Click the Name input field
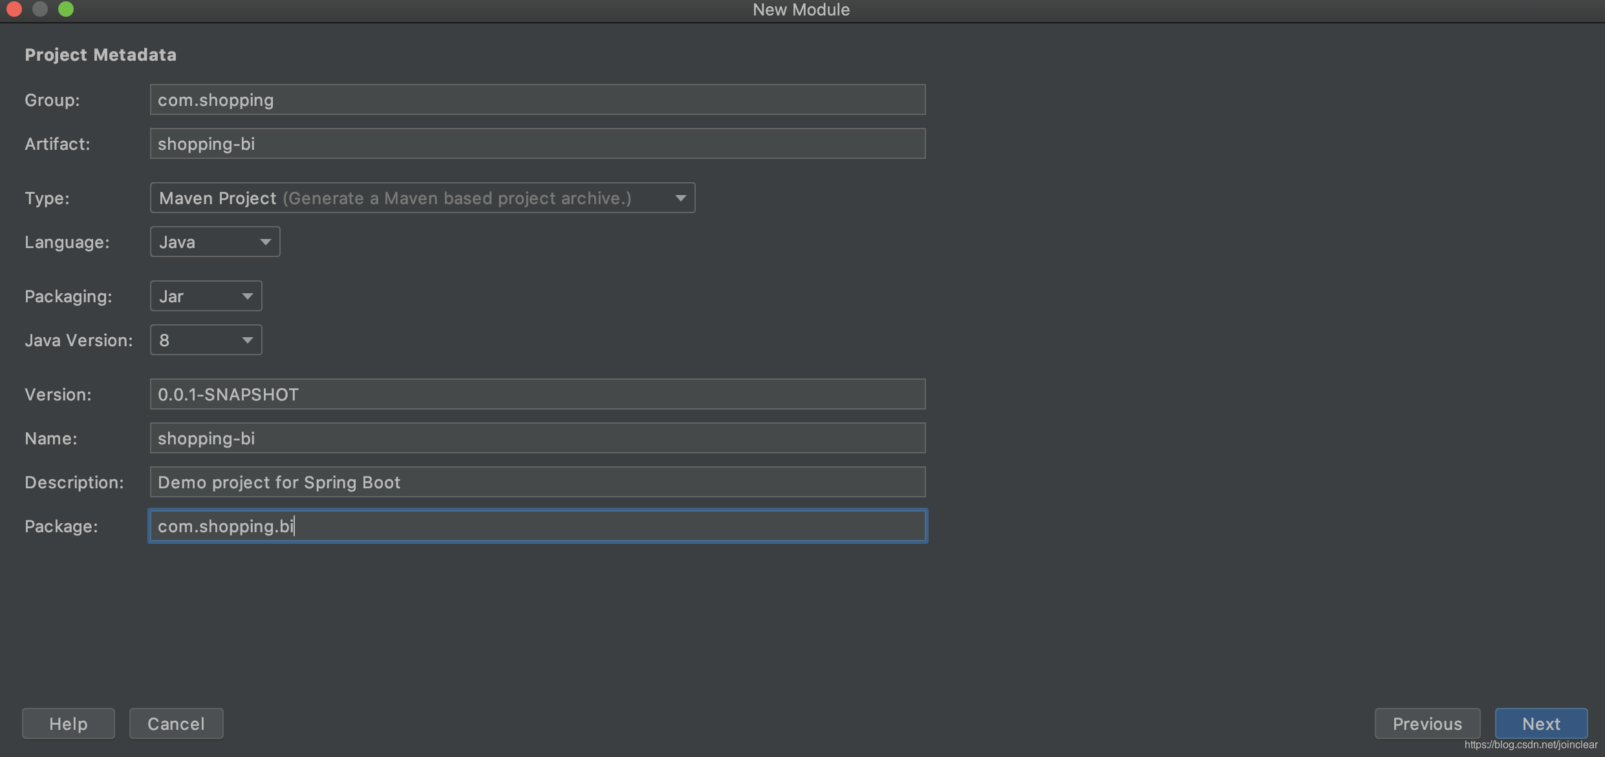 coord(537,438)
